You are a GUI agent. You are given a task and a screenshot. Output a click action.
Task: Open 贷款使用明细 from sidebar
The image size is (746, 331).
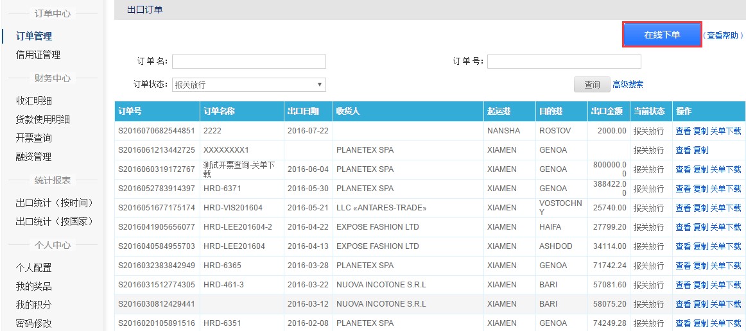click(x=43, y=119)
